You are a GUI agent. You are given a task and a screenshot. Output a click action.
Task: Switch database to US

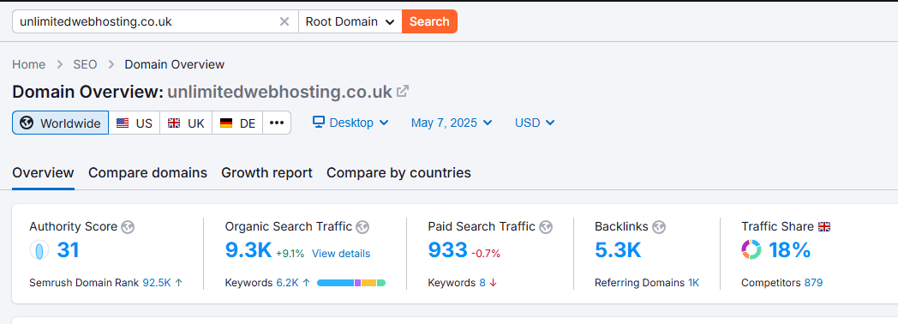134,123
